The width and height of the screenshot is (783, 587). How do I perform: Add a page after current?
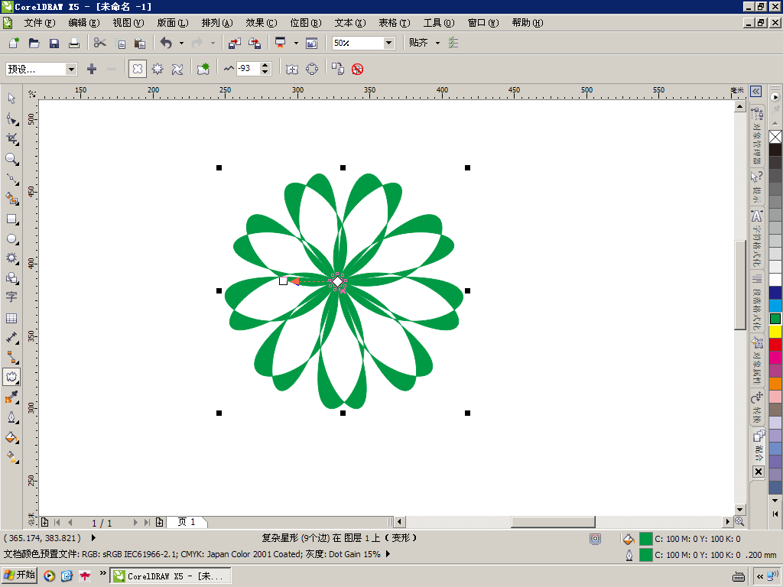[159, 522]
